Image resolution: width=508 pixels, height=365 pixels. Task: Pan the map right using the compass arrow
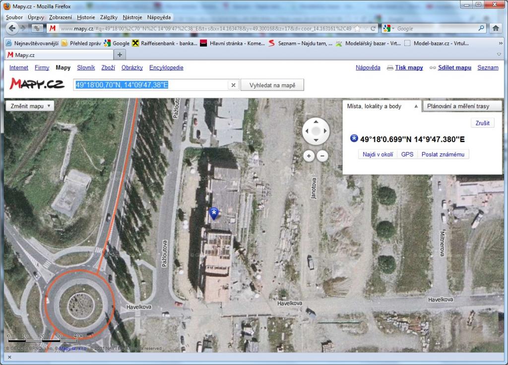(x=325, y=132)
